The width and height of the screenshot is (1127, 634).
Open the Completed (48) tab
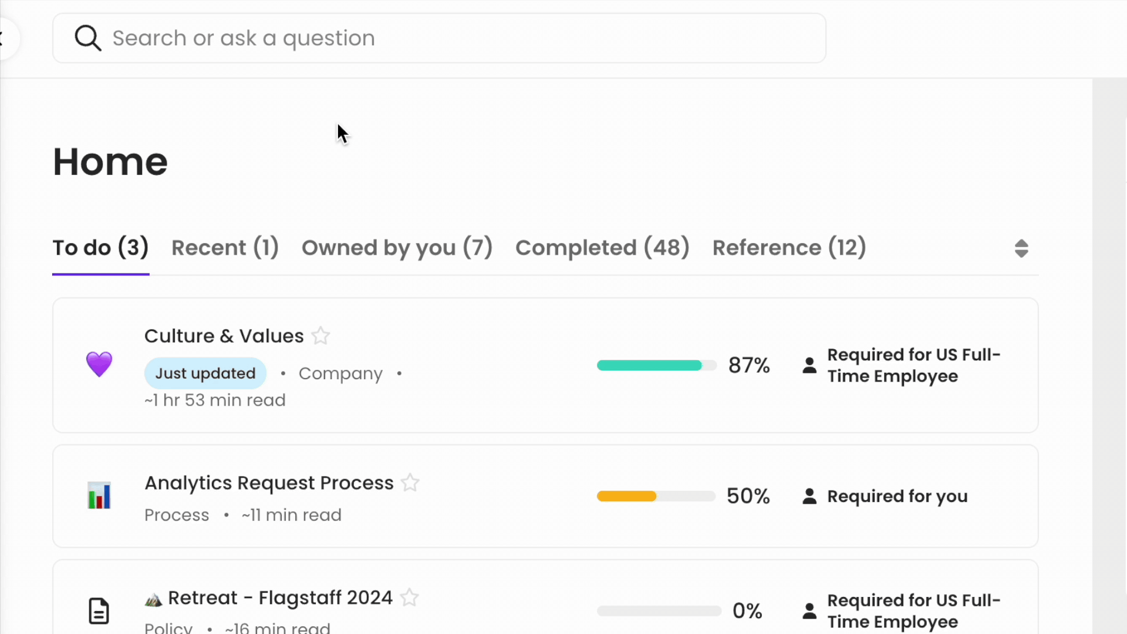tap(602, 248)
